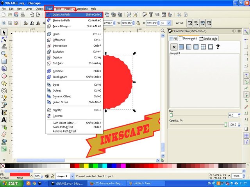Select the Spiral tool
Image resolution: width=250 pixels, height=187 pixels.
click(x=4, y=91)
